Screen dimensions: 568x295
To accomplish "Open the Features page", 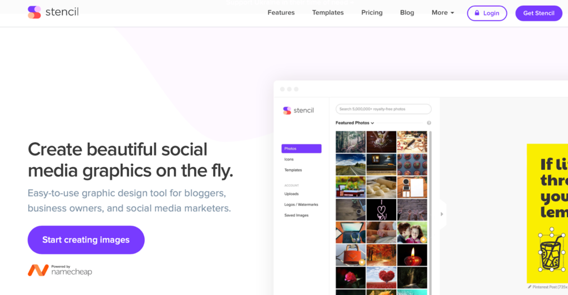I will tap(281, 13).
